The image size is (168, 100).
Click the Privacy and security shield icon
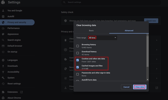3,22
